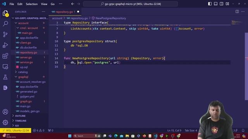Open the Testing flask view
248x139 pixels.
pos(5,77)
